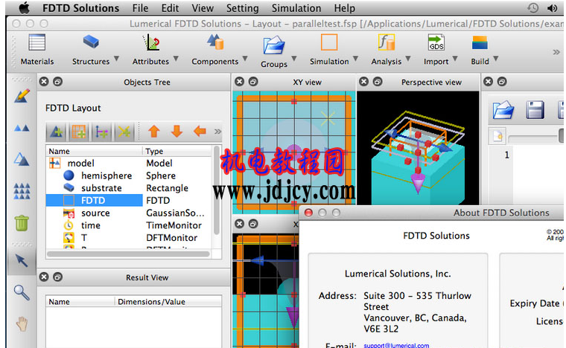The width and height of the screenshot is (566, 348).
Task: Select the magnifier zoom tool
Action: (22, 292)
